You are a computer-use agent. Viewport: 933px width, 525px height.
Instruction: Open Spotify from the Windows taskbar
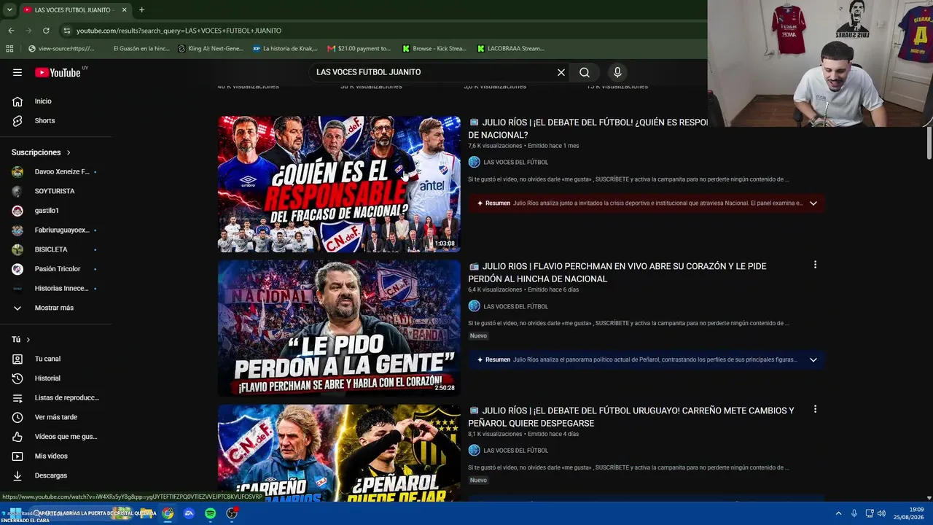(210, 513)
